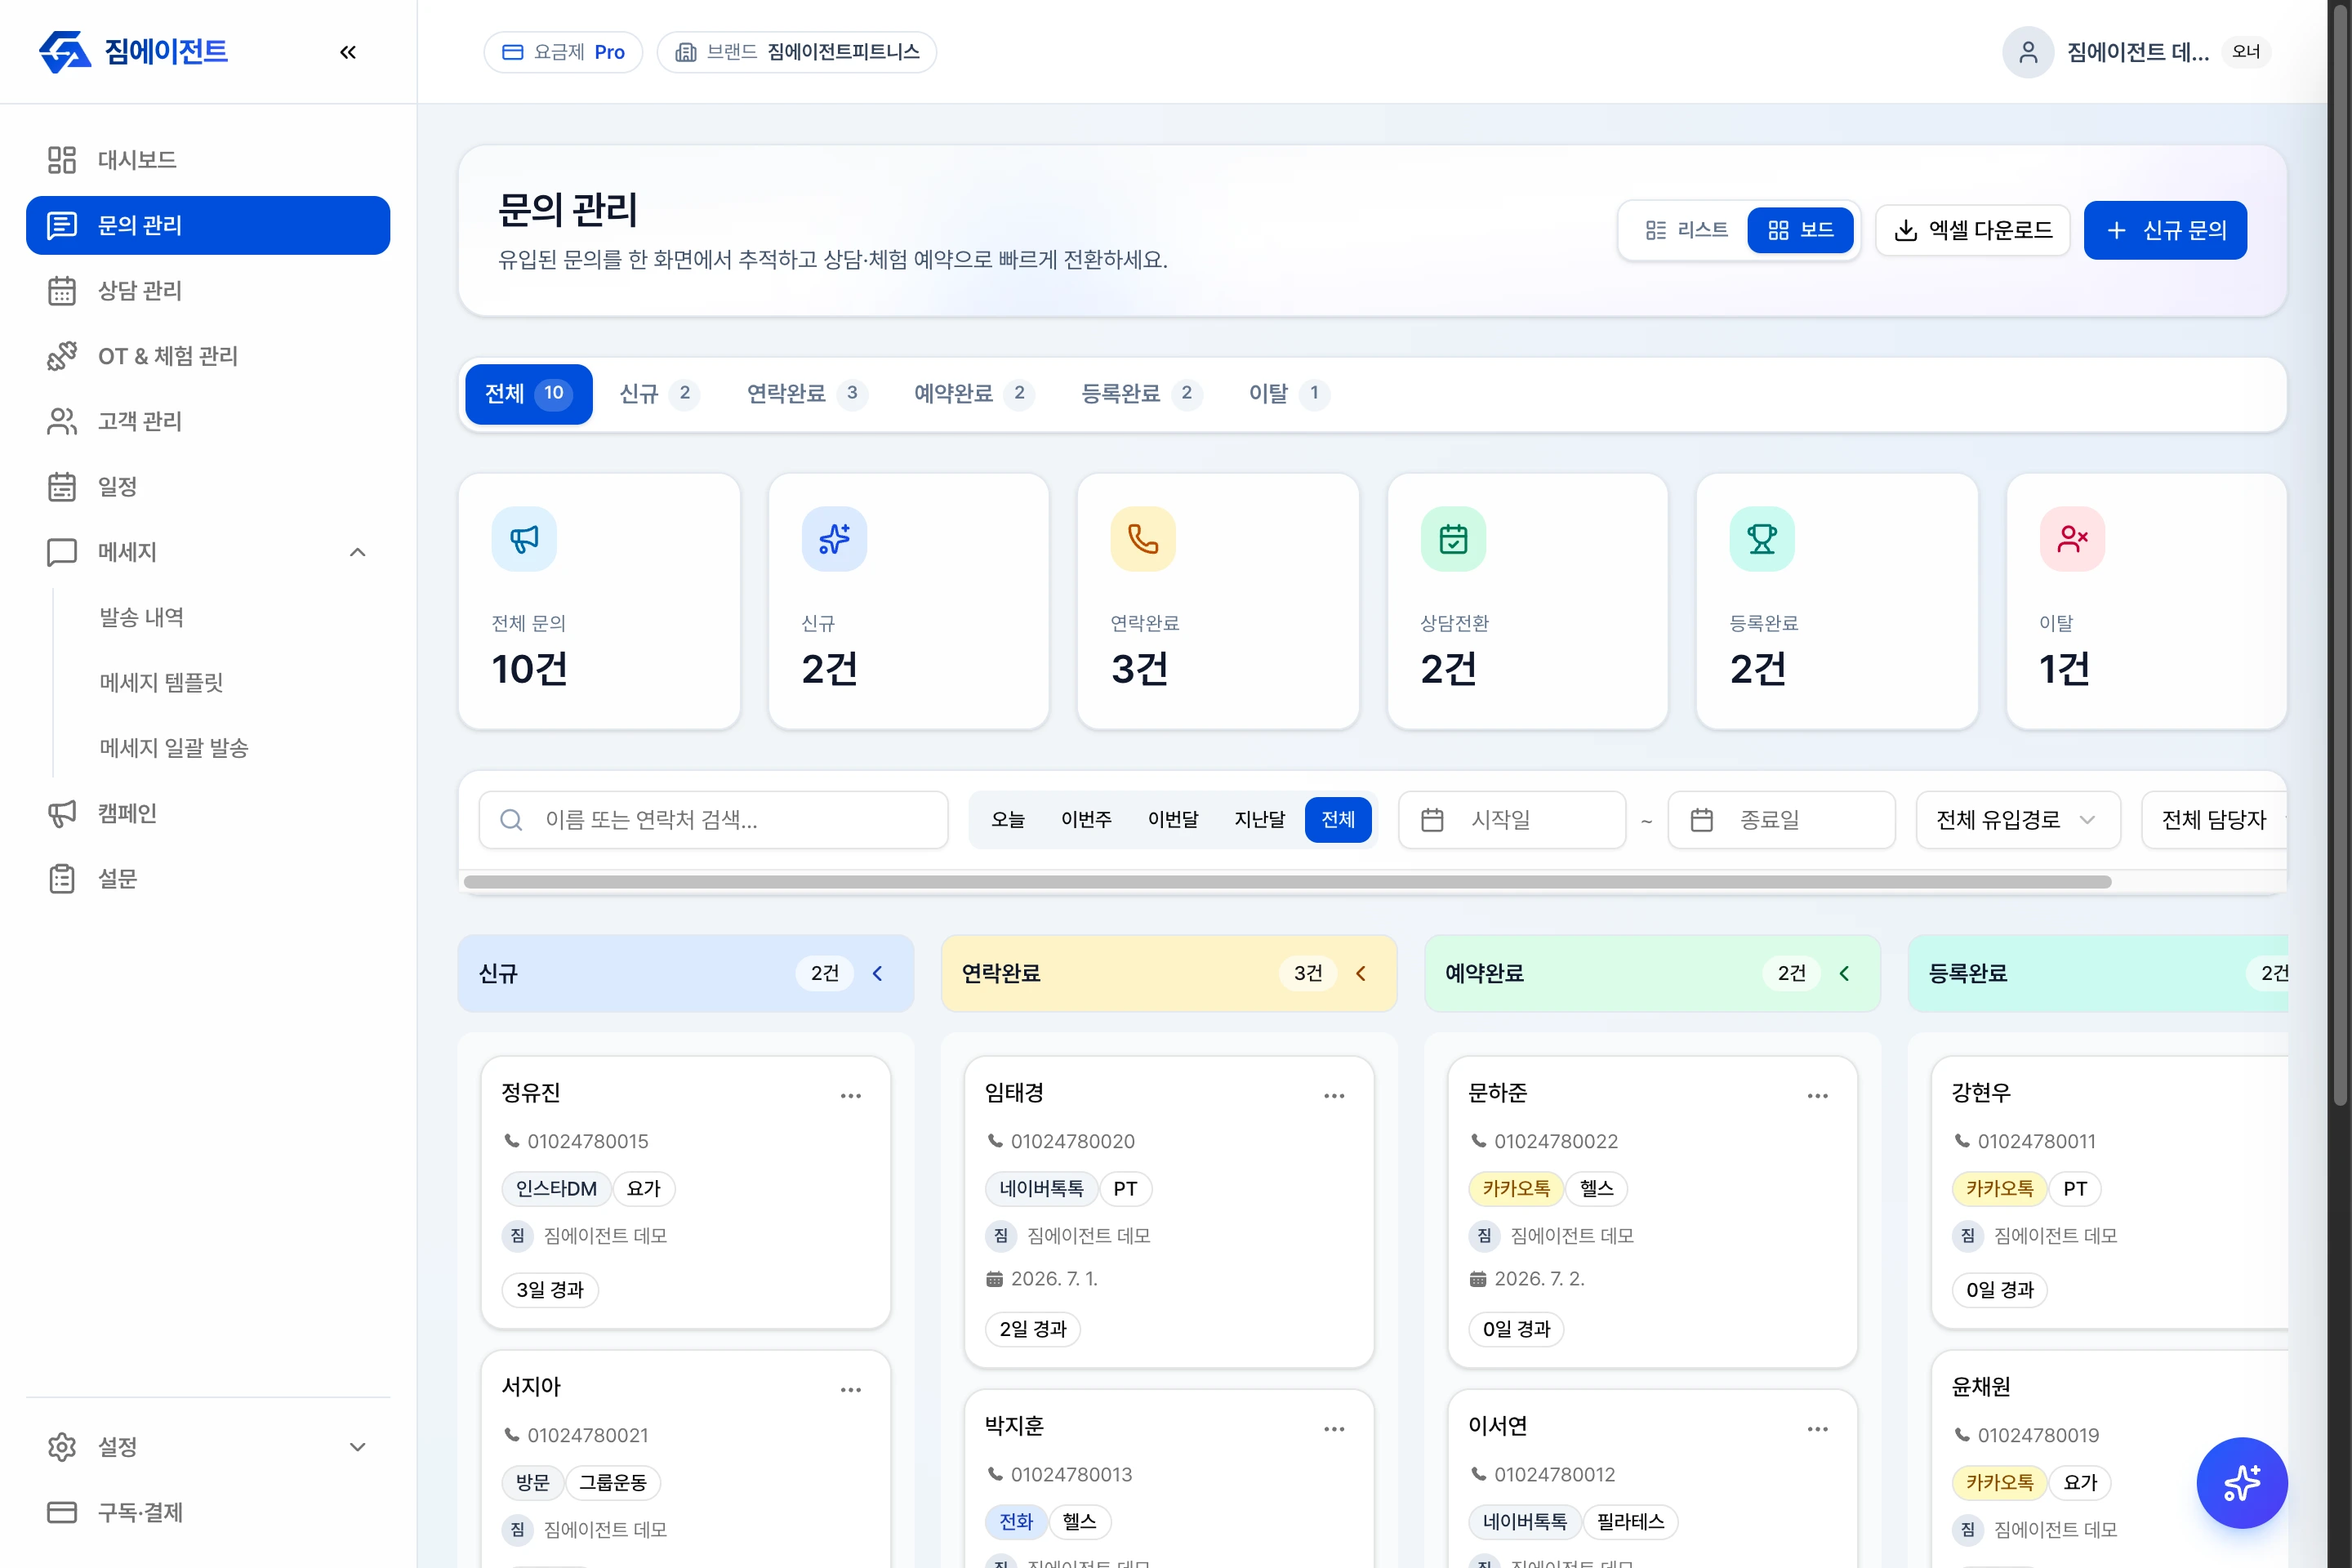The width and height of the screenshot is (2352, 1568).
Task: Collapse the 연락완료 board column
Action: (x=1361, y=974)
